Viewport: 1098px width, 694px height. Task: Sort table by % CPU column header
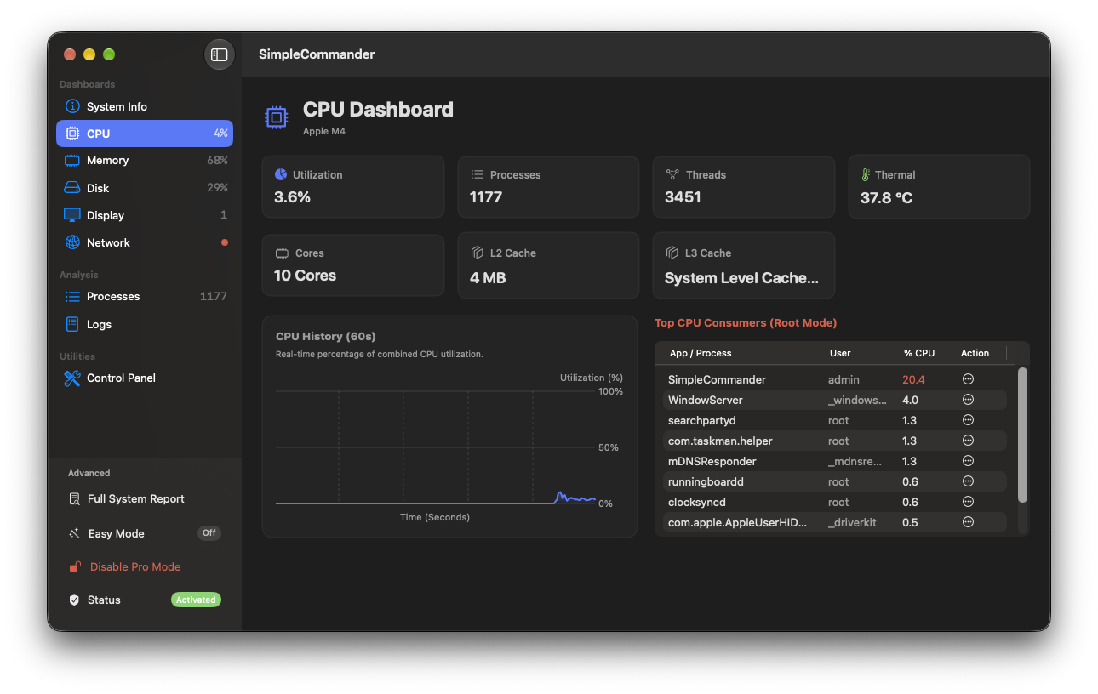point(919,353)
